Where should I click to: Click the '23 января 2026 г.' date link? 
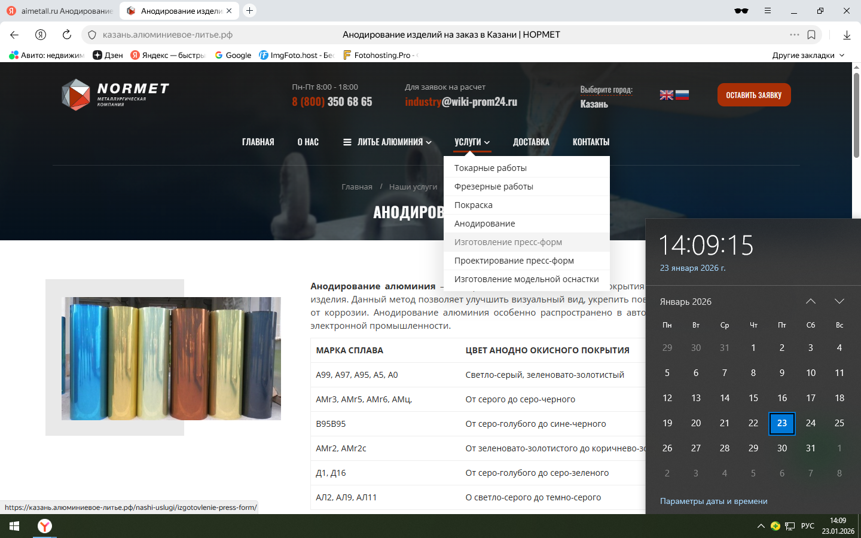point(692,268)
